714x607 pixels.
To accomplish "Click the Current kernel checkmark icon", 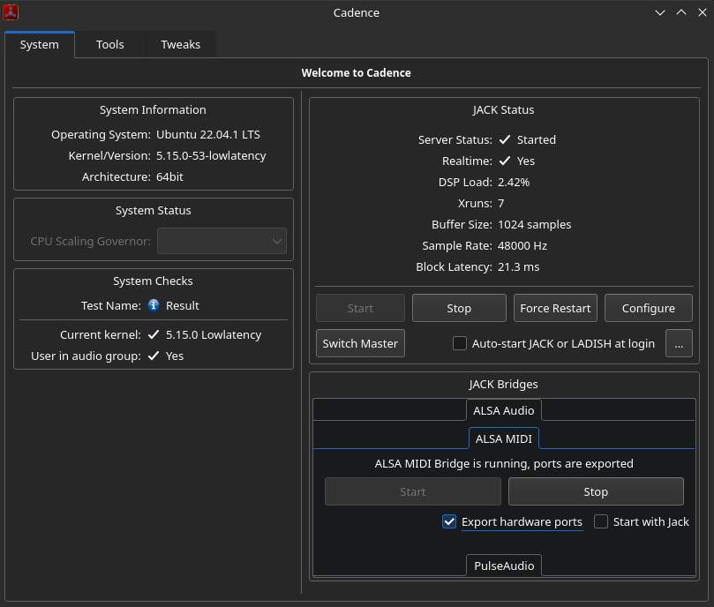I will point(154,334).
